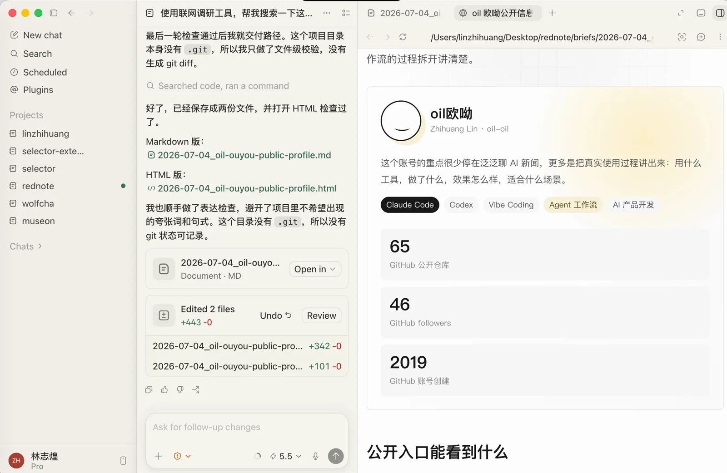The image size is (727, 473).
Task: Toggle the bottom panel layout icon
Action: coord(701,13)
